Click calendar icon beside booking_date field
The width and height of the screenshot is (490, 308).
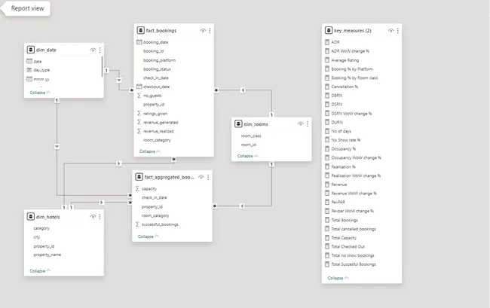(139, 42)
